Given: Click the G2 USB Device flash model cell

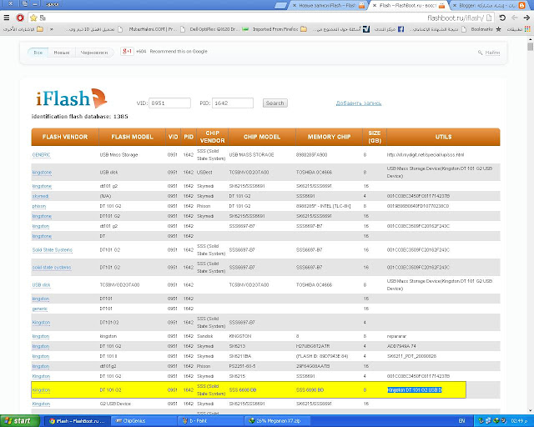Looking at the screenshot, I should coord(115,404).
